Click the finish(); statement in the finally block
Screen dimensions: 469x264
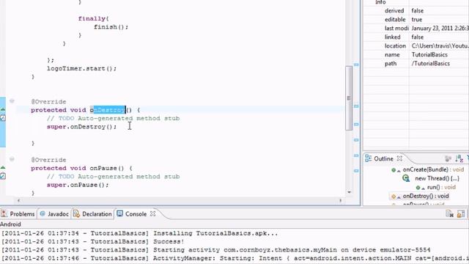click(x=111, y=27)
